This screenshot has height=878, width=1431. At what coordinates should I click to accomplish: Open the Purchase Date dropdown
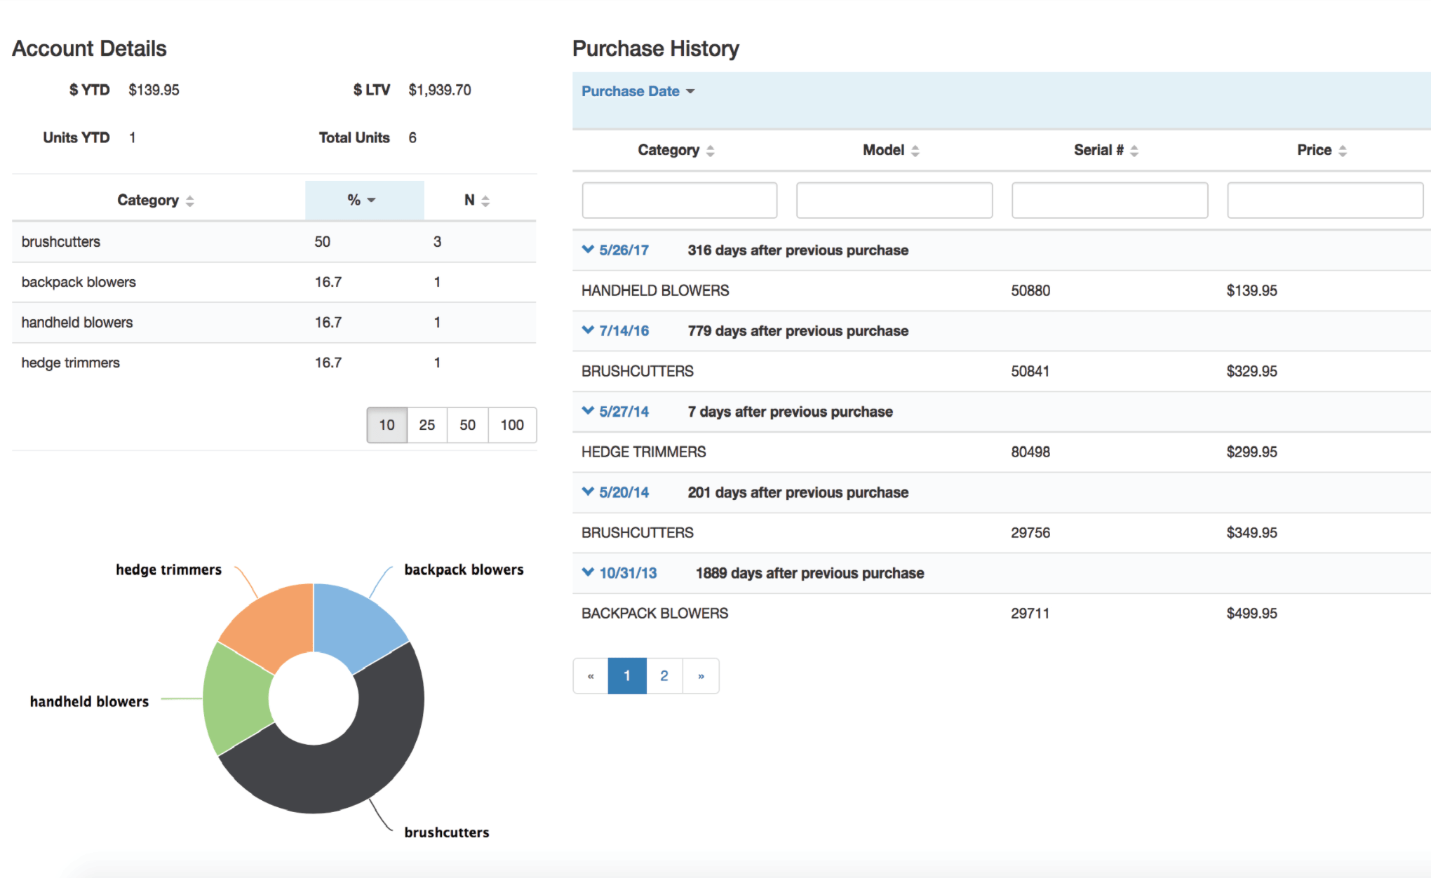[x=638, y=91]
